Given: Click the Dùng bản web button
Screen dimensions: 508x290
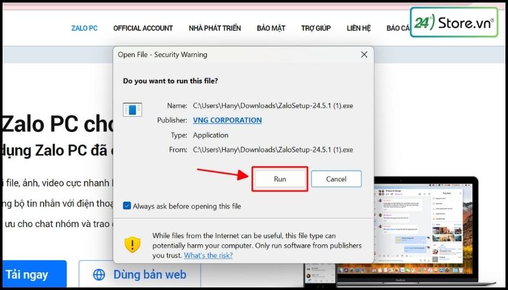Looking at the screenshot, I should pos(140,275).
